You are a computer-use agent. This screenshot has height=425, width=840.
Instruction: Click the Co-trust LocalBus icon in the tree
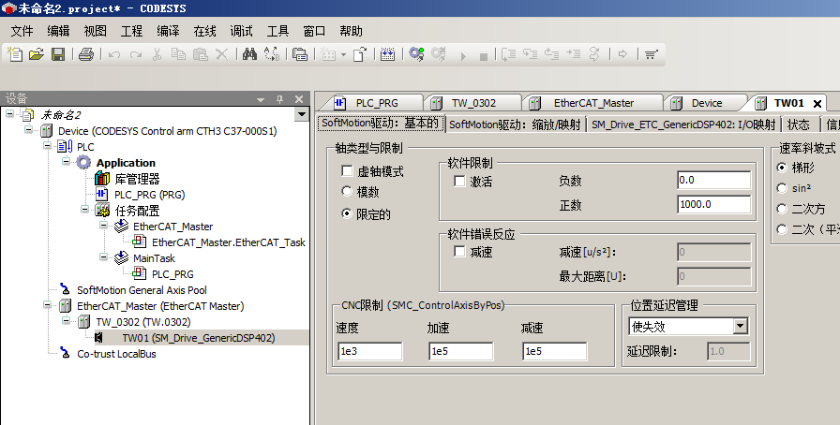click(66, 353)
